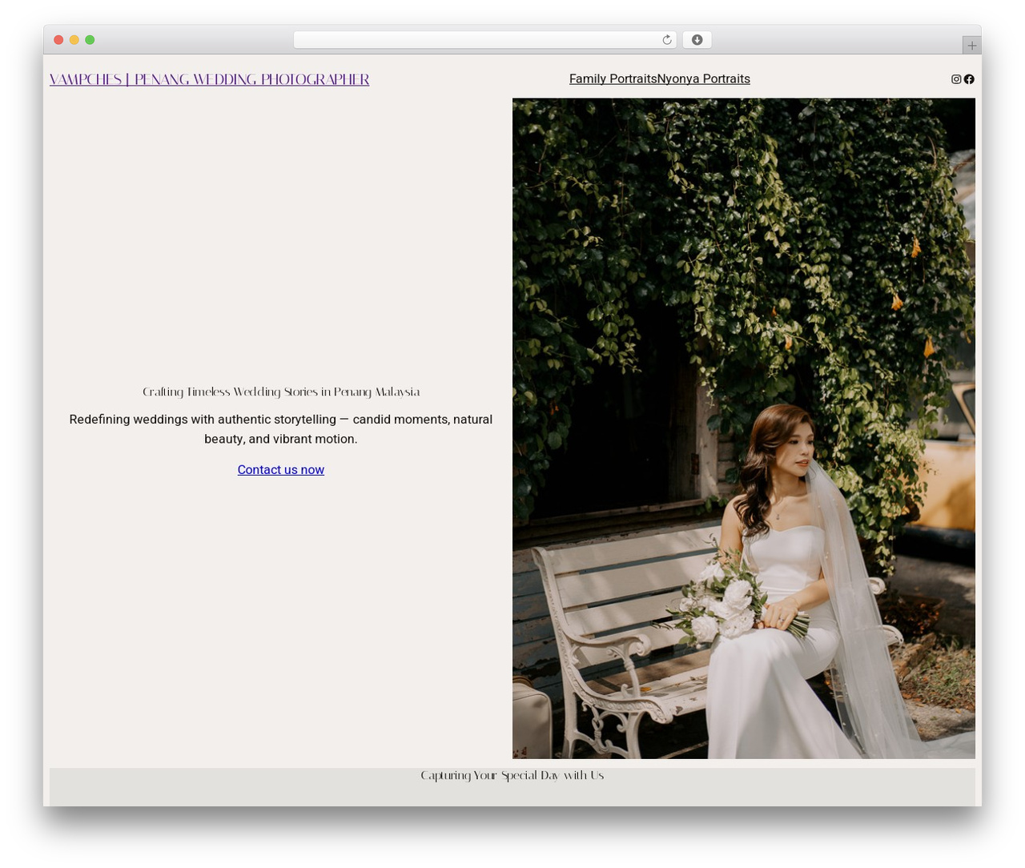Reload page using the refresh icon
This screenshot has height=868, width=1025.
pos(666,40)
